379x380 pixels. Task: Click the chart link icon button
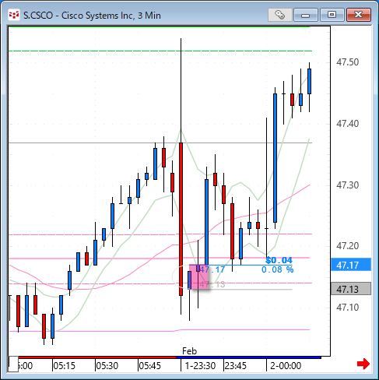point(279,15)
